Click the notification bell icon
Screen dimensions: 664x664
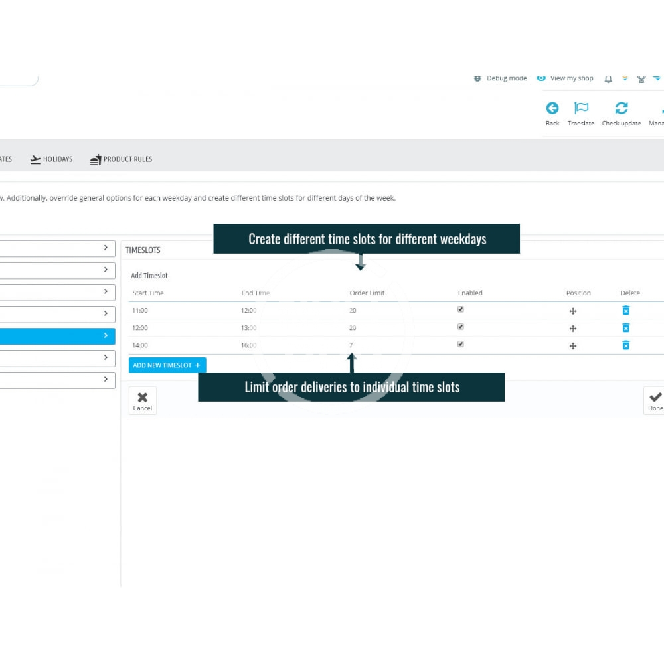pyautogui.click(x=608, y=79)
